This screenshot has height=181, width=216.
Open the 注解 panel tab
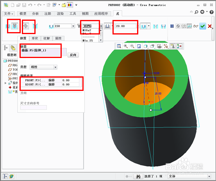coord(46,38)
